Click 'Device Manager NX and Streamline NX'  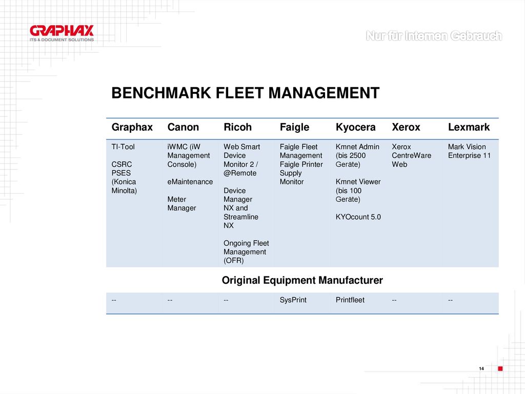241,208
